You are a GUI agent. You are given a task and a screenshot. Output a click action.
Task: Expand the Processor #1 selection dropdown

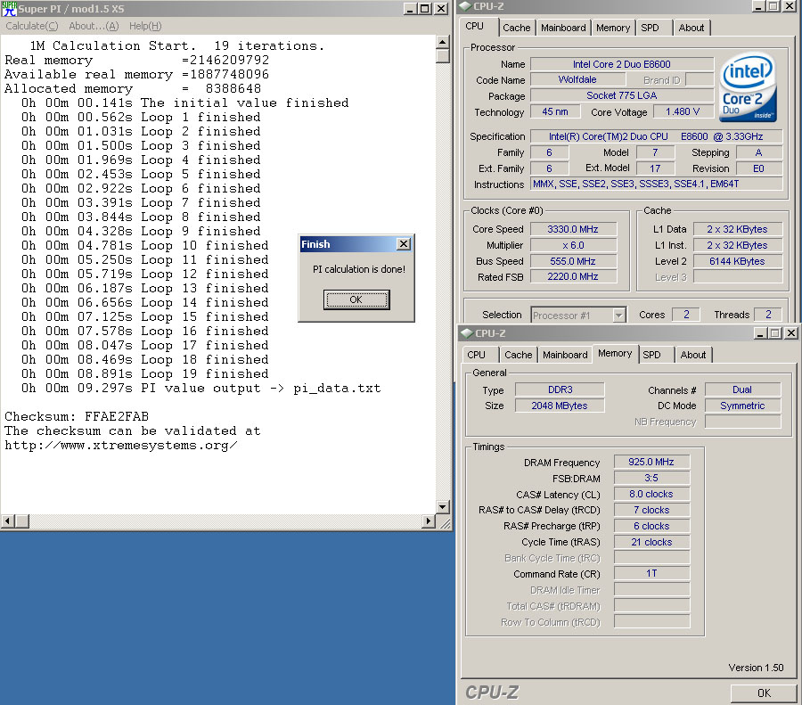(x=619, y=316)
